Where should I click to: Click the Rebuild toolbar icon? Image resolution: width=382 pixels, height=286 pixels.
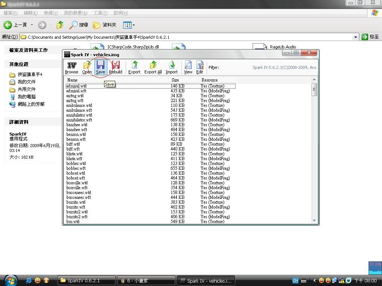pyautogui.click(x=116, y=67)
